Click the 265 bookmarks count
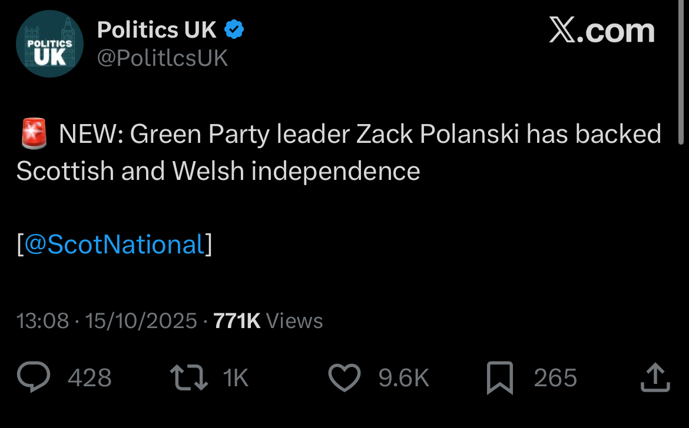Viewport: 689px width, 428px height. 555,378
